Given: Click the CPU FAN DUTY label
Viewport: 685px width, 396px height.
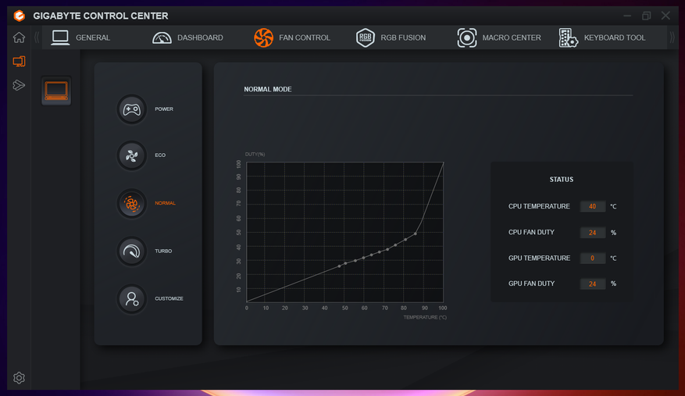Looking at the screenshot, I should point(531,232).
